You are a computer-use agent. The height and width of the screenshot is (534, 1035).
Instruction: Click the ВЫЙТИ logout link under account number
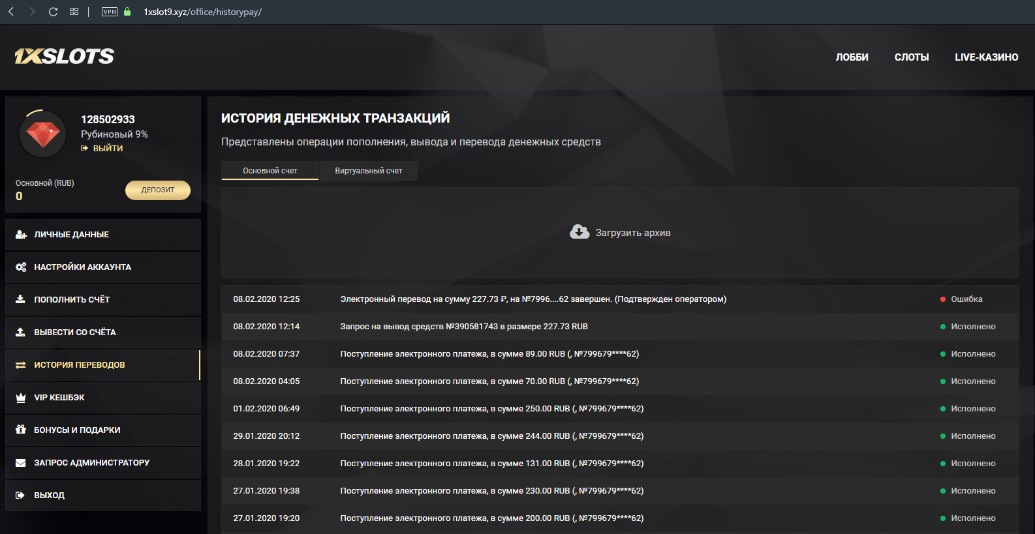[x=102, y=148]
